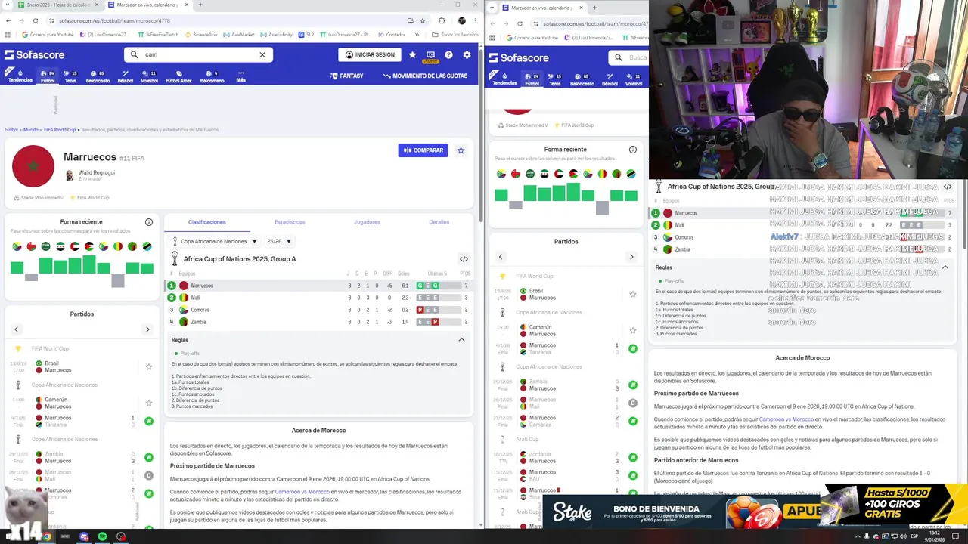
Task: Click the Forma reciente info icon in left window
Action: [x=149, y=222]
